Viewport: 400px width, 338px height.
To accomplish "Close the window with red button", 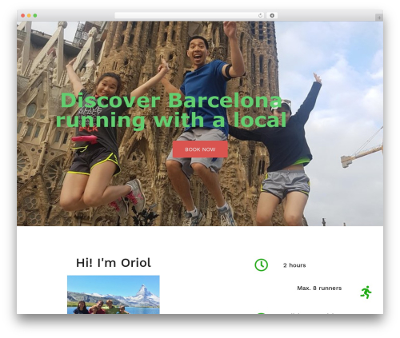I will (x=23, y=15).
